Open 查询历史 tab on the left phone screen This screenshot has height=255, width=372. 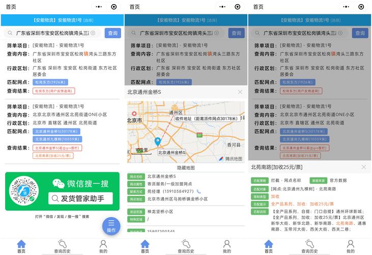point(62,246)
